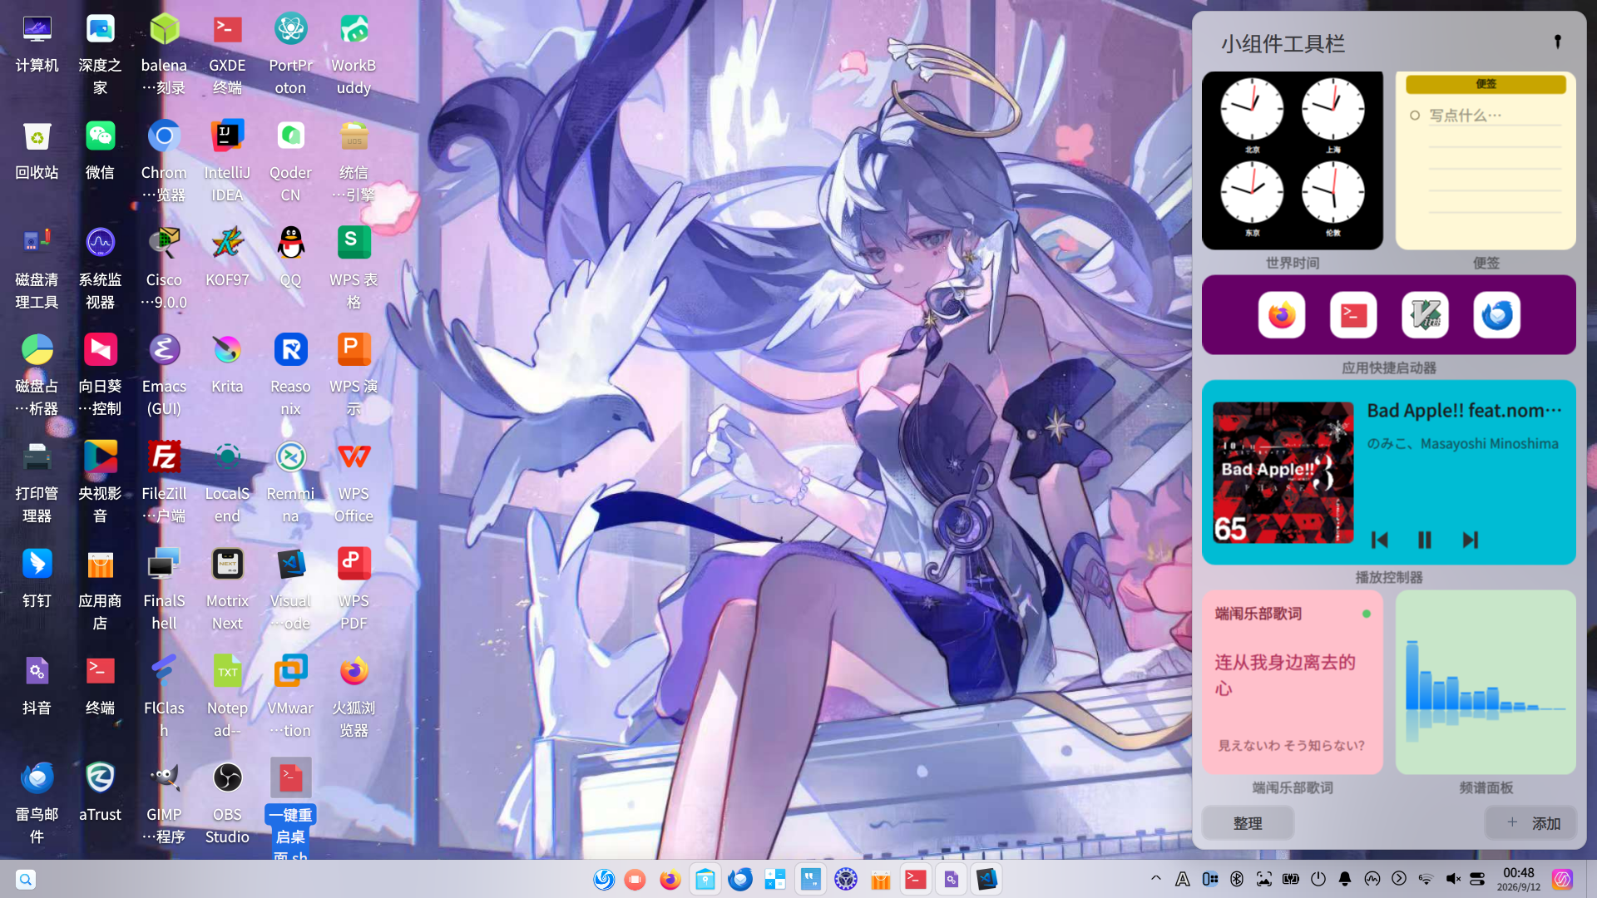Open the Krita desktop icon
Screen dimensions: 1597x898
click(227, 350)
